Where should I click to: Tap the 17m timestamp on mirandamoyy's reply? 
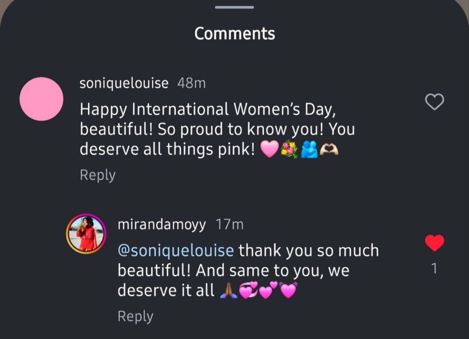coord(229,225)
